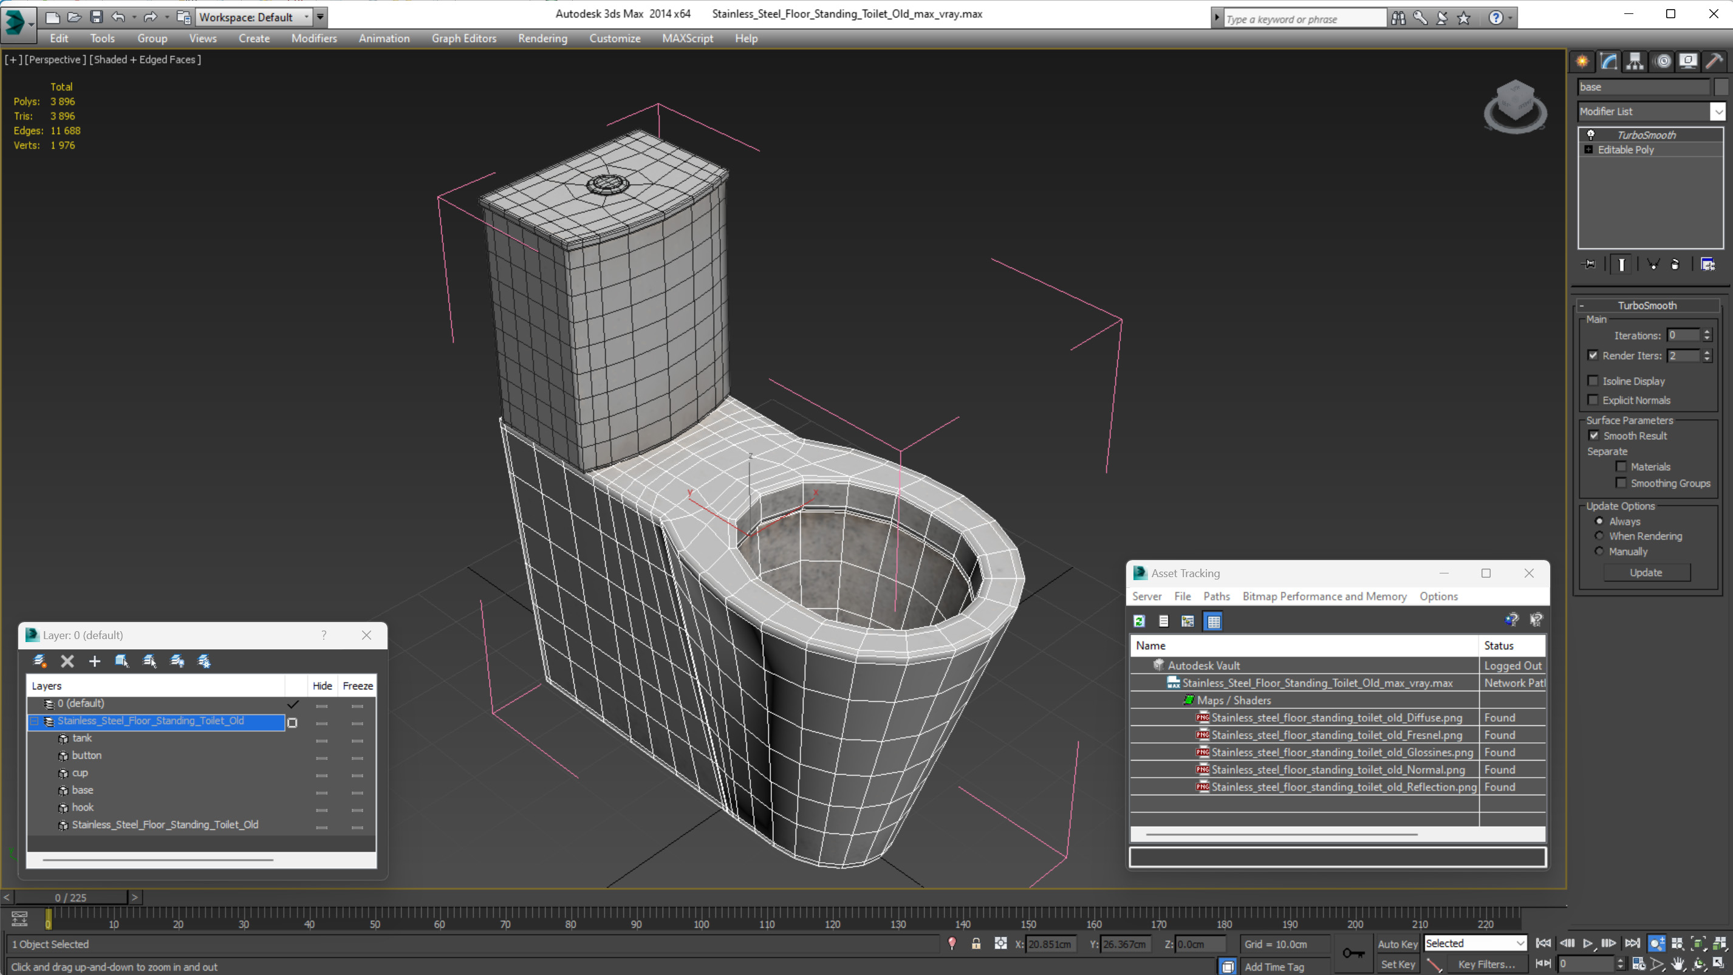The width and height of the screenshot is (1733, 975).
Task: Select Table View icon in Asset Tracking
Action: tap(1214, 621)
